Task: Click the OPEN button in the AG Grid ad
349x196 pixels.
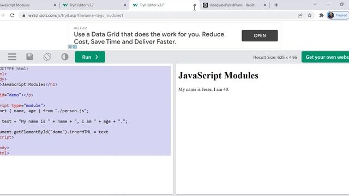Action: pos(260,35)
